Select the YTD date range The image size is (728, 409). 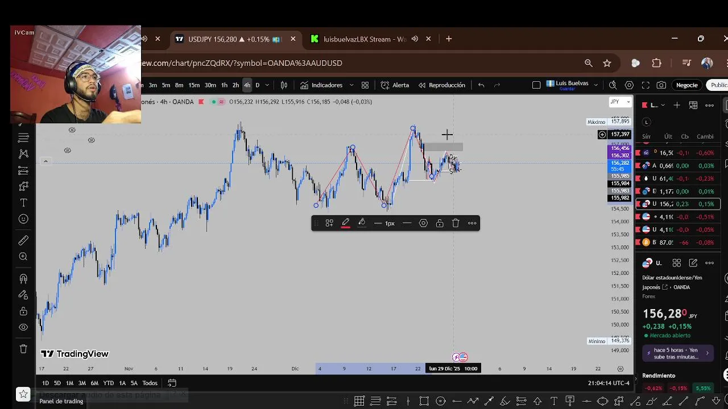[x=108, y=383]
